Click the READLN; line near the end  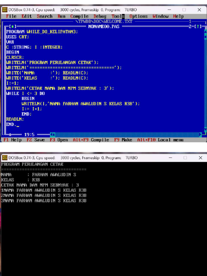point(15,119)
